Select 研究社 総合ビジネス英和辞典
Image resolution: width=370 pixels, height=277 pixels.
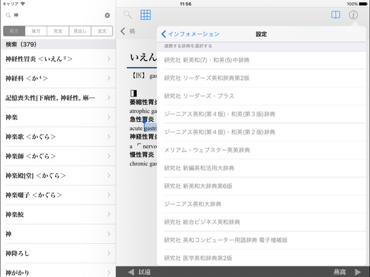pos(261,222)
